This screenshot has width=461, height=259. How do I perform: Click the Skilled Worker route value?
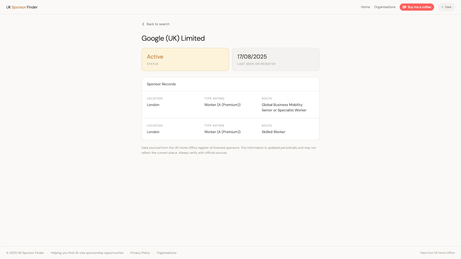click(x=273, y=132)
